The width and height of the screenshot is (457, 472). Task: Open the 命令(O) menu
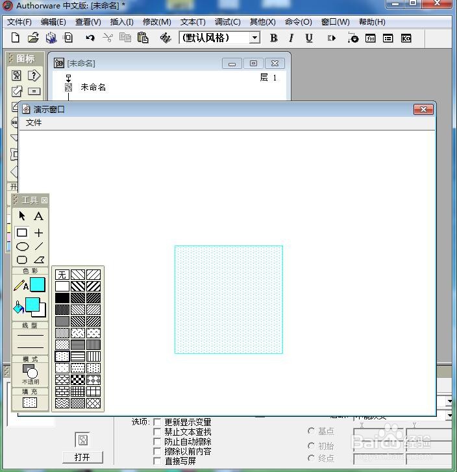point(298,22)
